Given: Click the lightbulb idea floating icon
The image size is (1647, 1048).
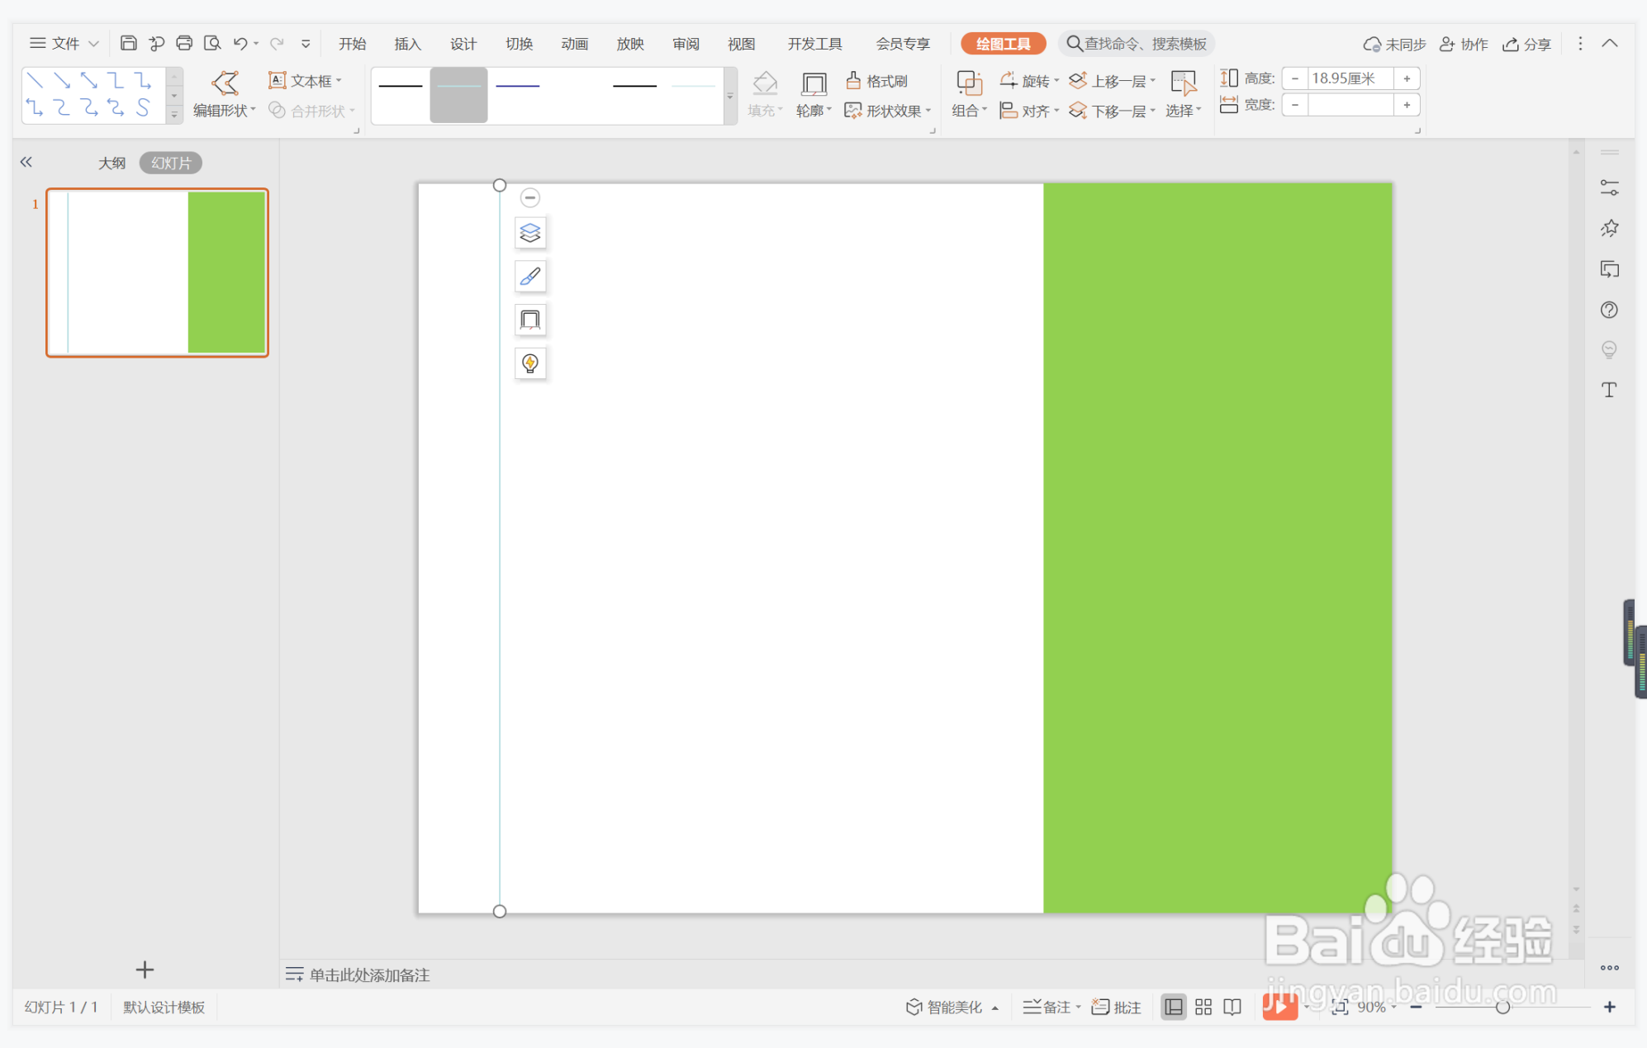Looking at the screenshot, I should click(530, 363).
